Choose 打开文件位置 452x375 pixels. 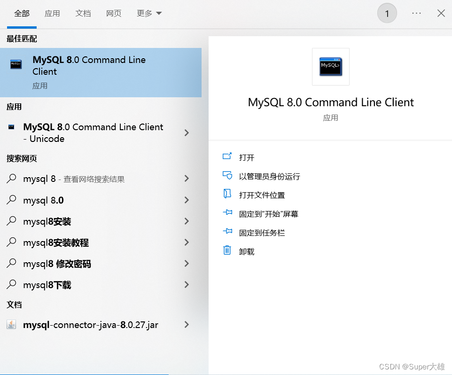coord(262,195)
